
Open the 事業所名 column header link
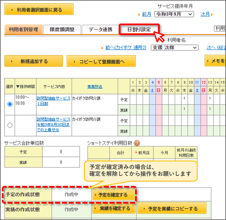pyautogui.click(x=95, y=87)
